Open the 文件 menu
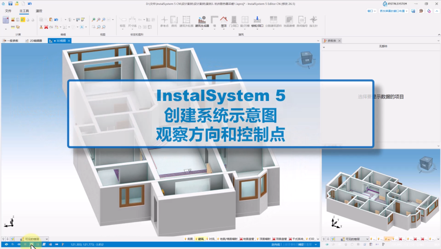 [x=8, y=11]
